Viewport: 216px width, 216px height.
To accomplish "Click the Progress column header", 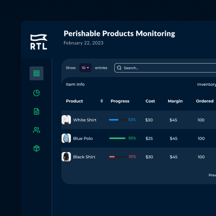I will pyautogui.click(x=120, y=101).
